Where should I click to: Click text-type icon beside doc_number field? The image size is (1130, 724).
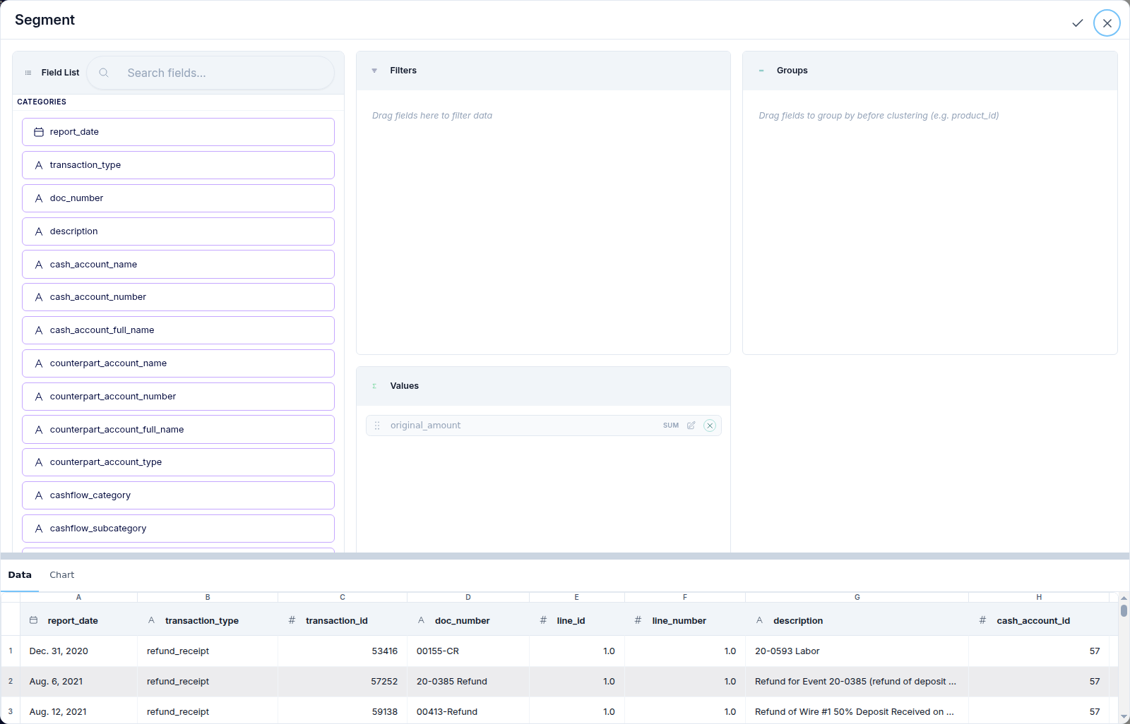(x=39, y=198)
